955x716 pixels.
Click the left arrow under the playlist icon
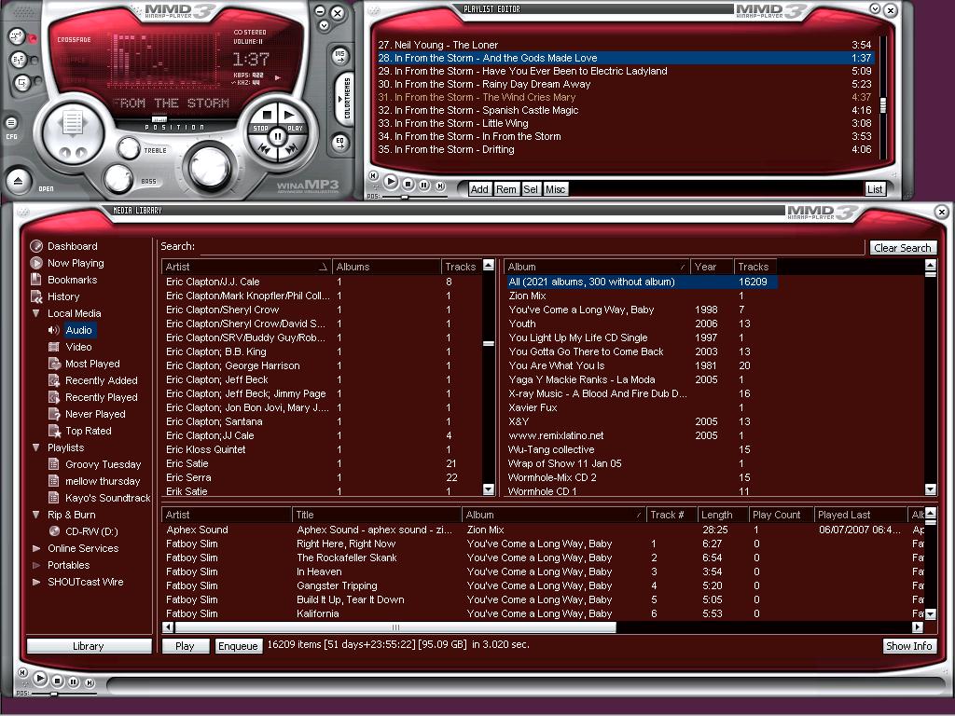64,152
